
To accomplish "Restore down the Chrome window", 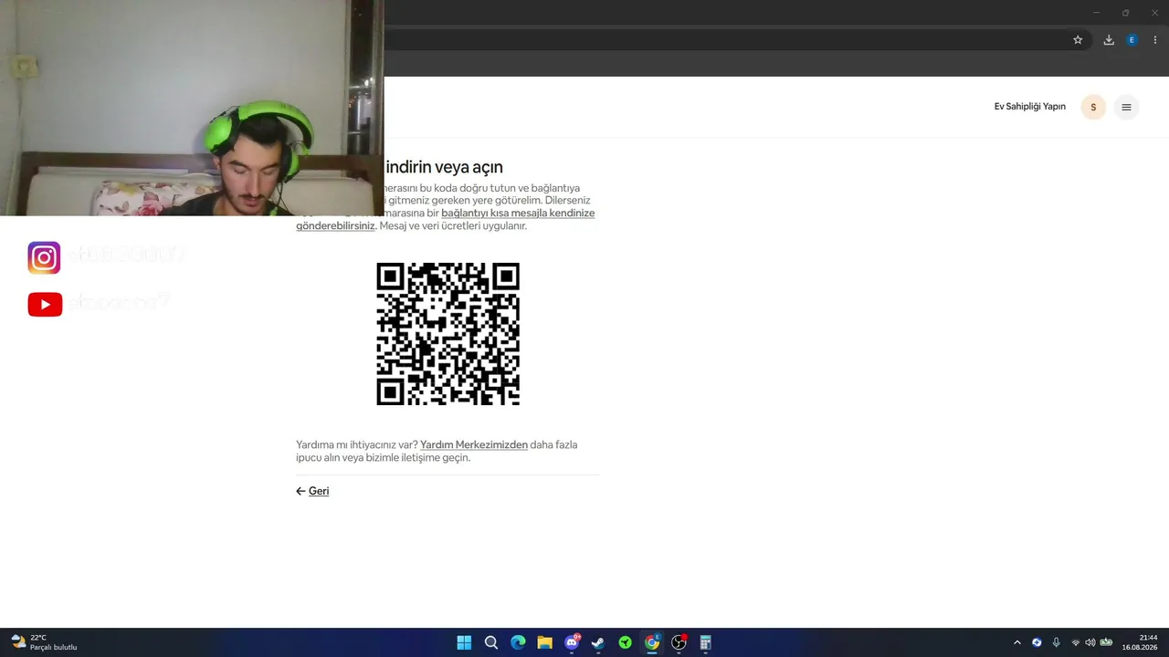I will 1126,12.
